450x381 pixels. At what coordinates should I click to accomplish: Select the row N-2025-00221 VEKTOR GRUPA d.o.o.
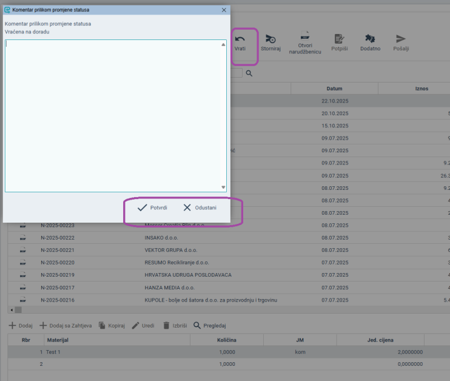click(170, 250)
